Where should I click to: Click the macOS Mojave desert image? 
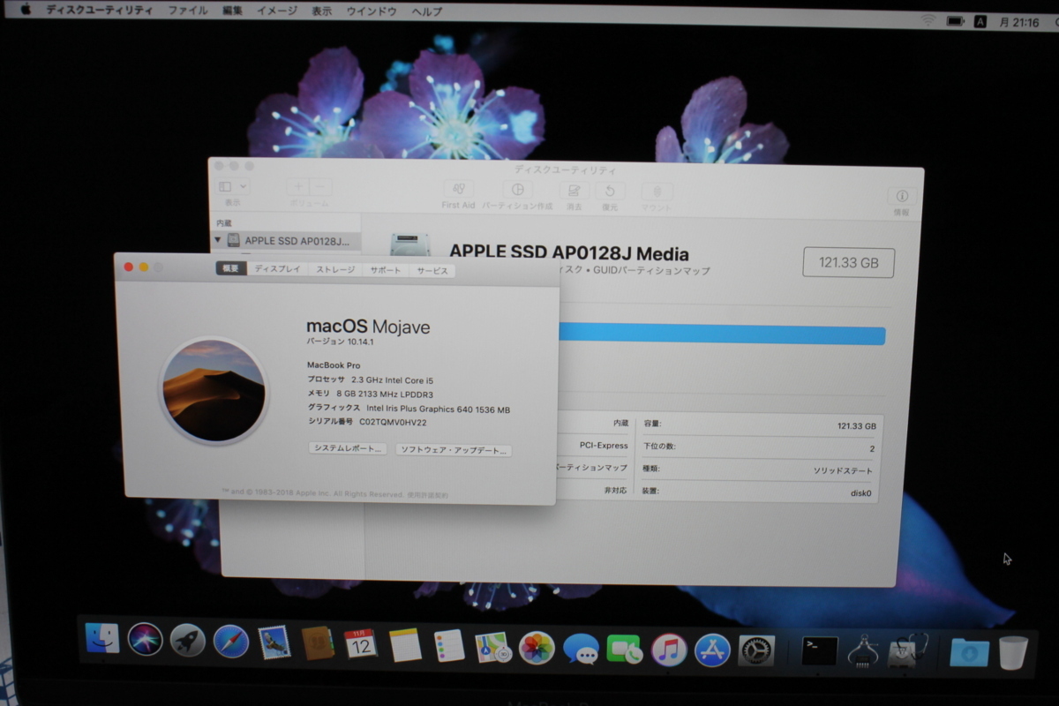[214, 390]
